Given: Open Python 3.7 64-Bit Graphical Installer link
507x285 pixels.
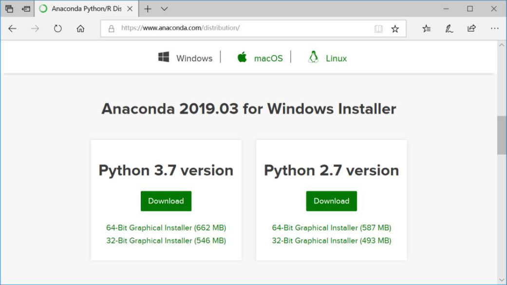Looking at the screenshot, I should [166, 228].
